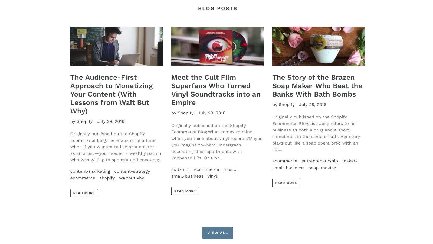The image size is (433, 244).
Task: Select the music tag
Action: coord(229,169)
